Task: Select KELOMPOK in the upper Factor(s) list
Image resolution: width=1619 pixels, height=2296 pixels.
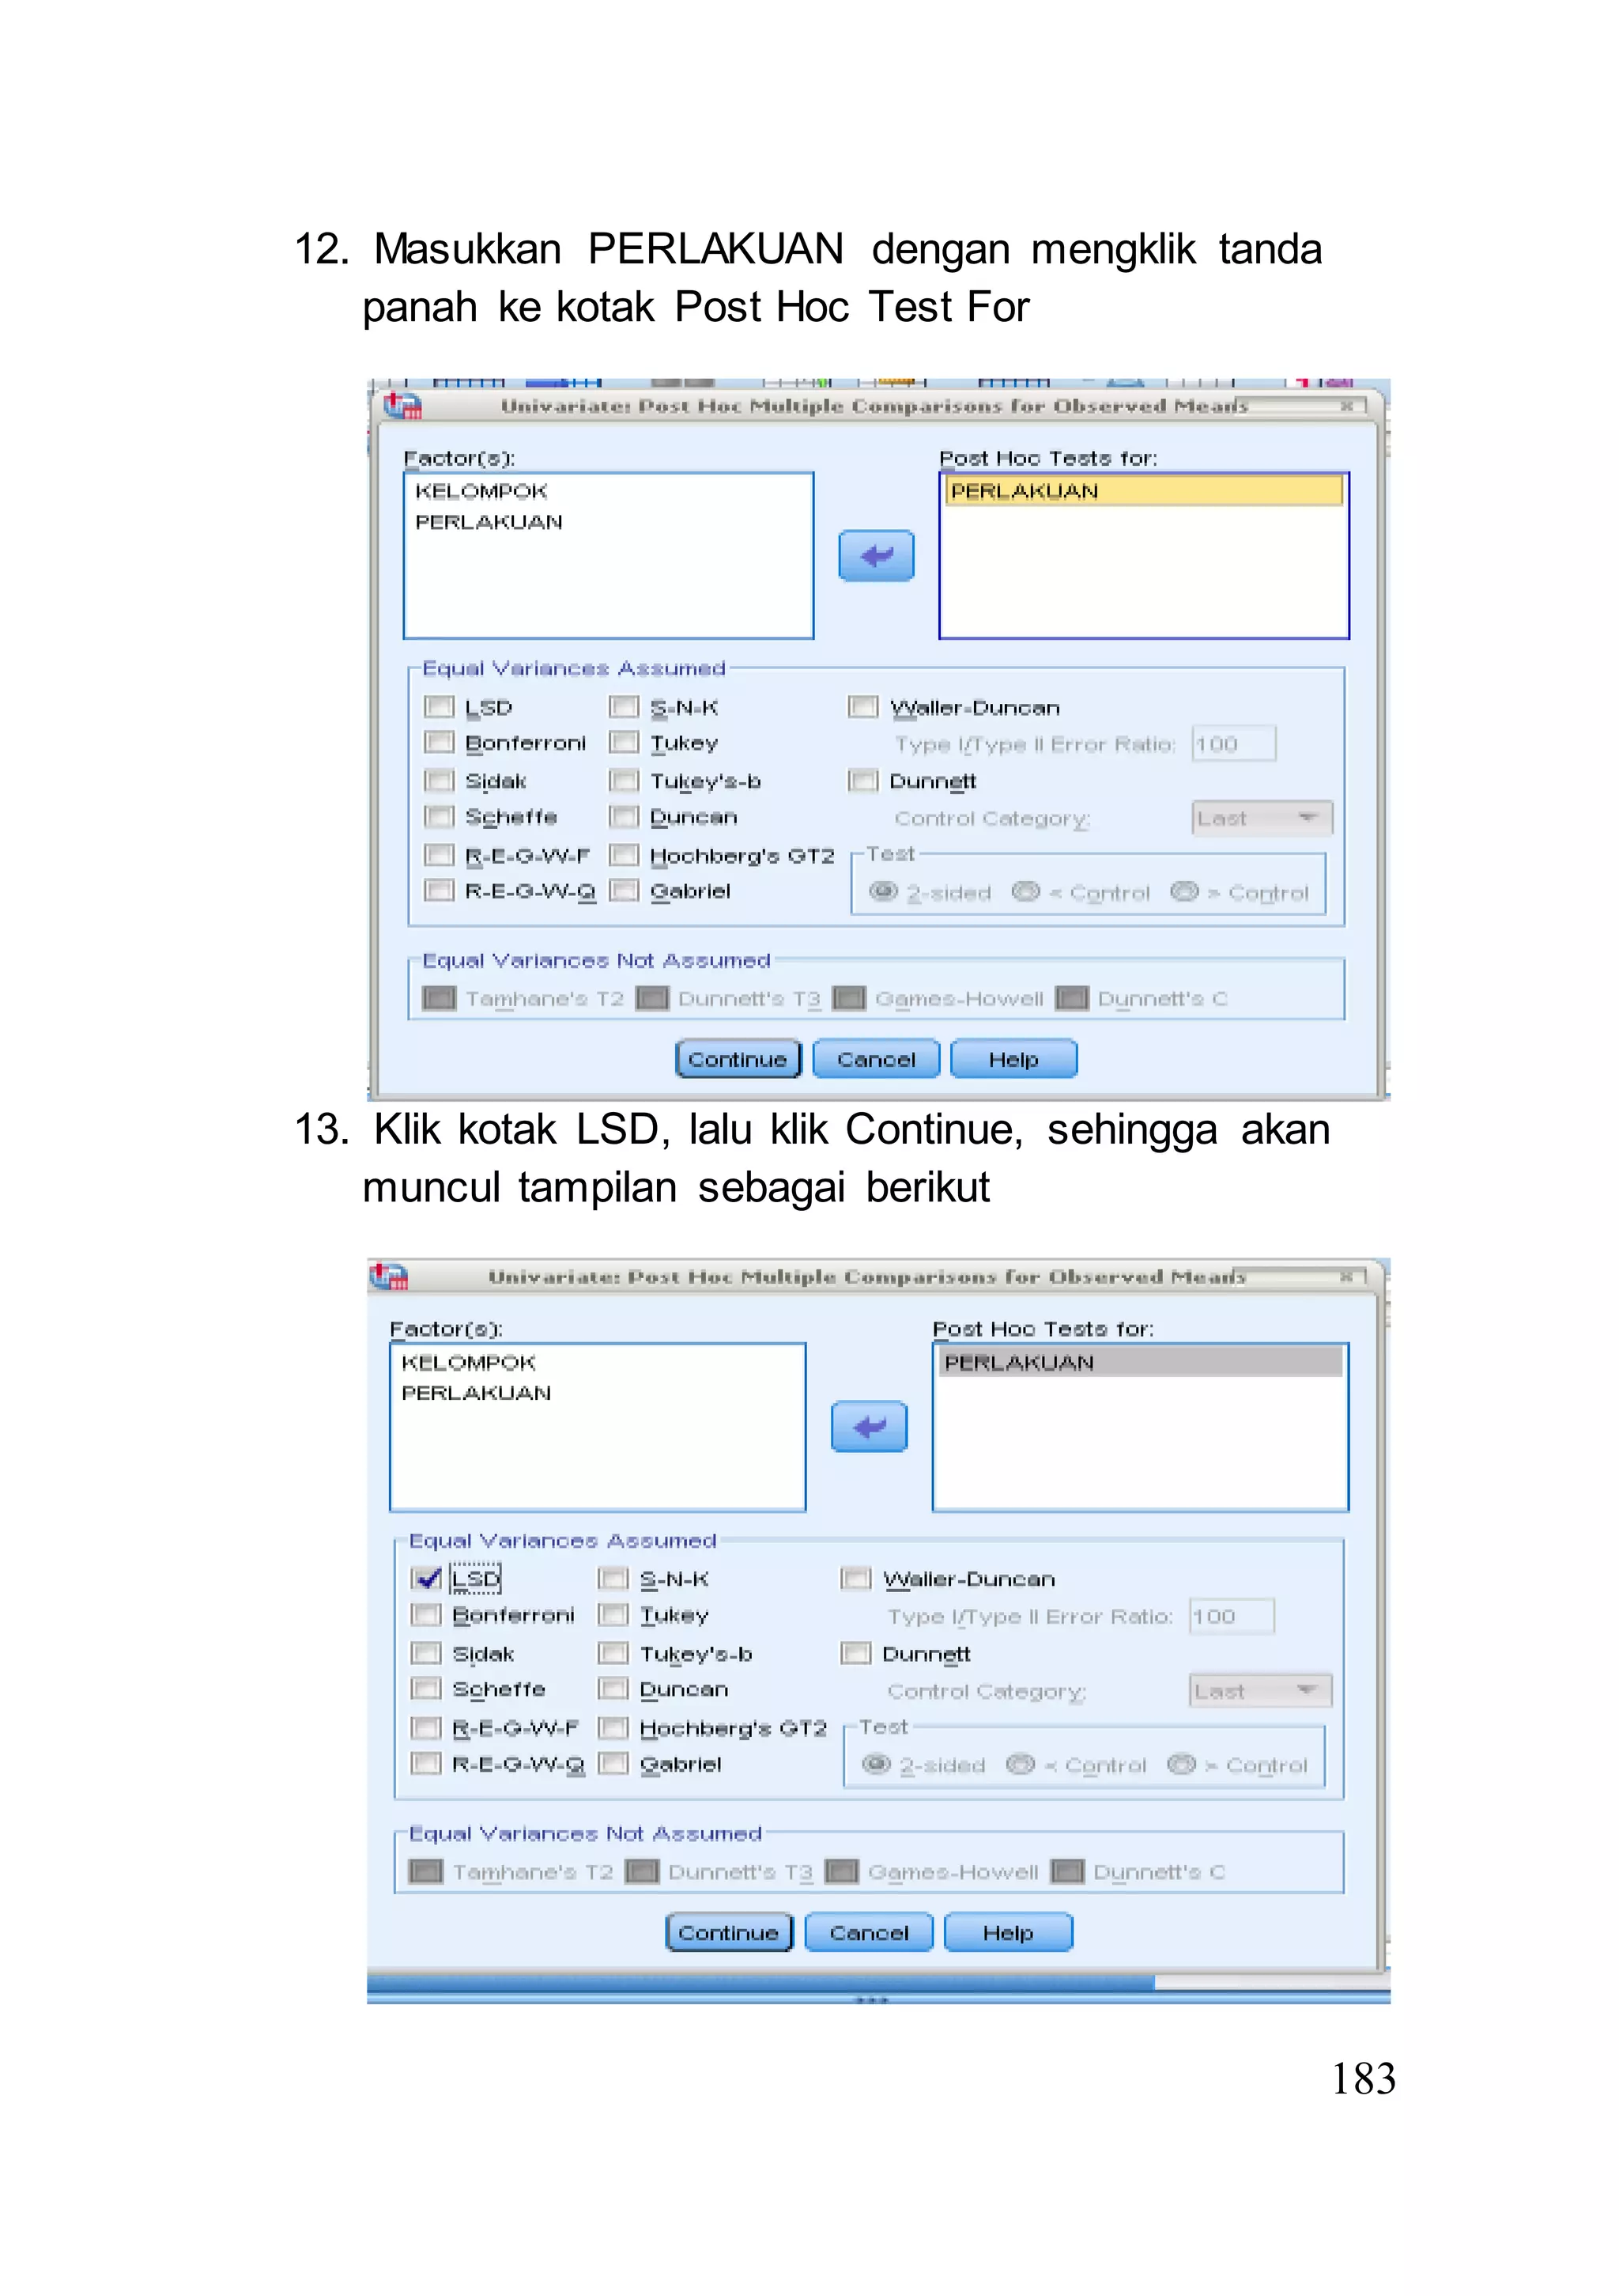Action: pos(481,491)
